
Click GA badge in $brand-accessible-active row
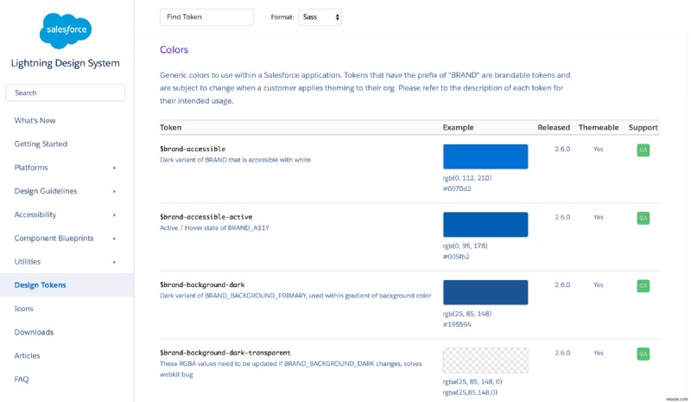click(x=643, y=218)
